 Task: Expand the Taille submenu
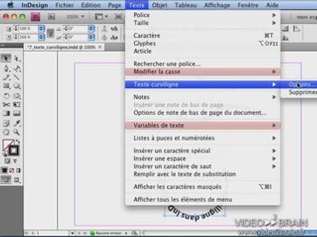point(203,23)
